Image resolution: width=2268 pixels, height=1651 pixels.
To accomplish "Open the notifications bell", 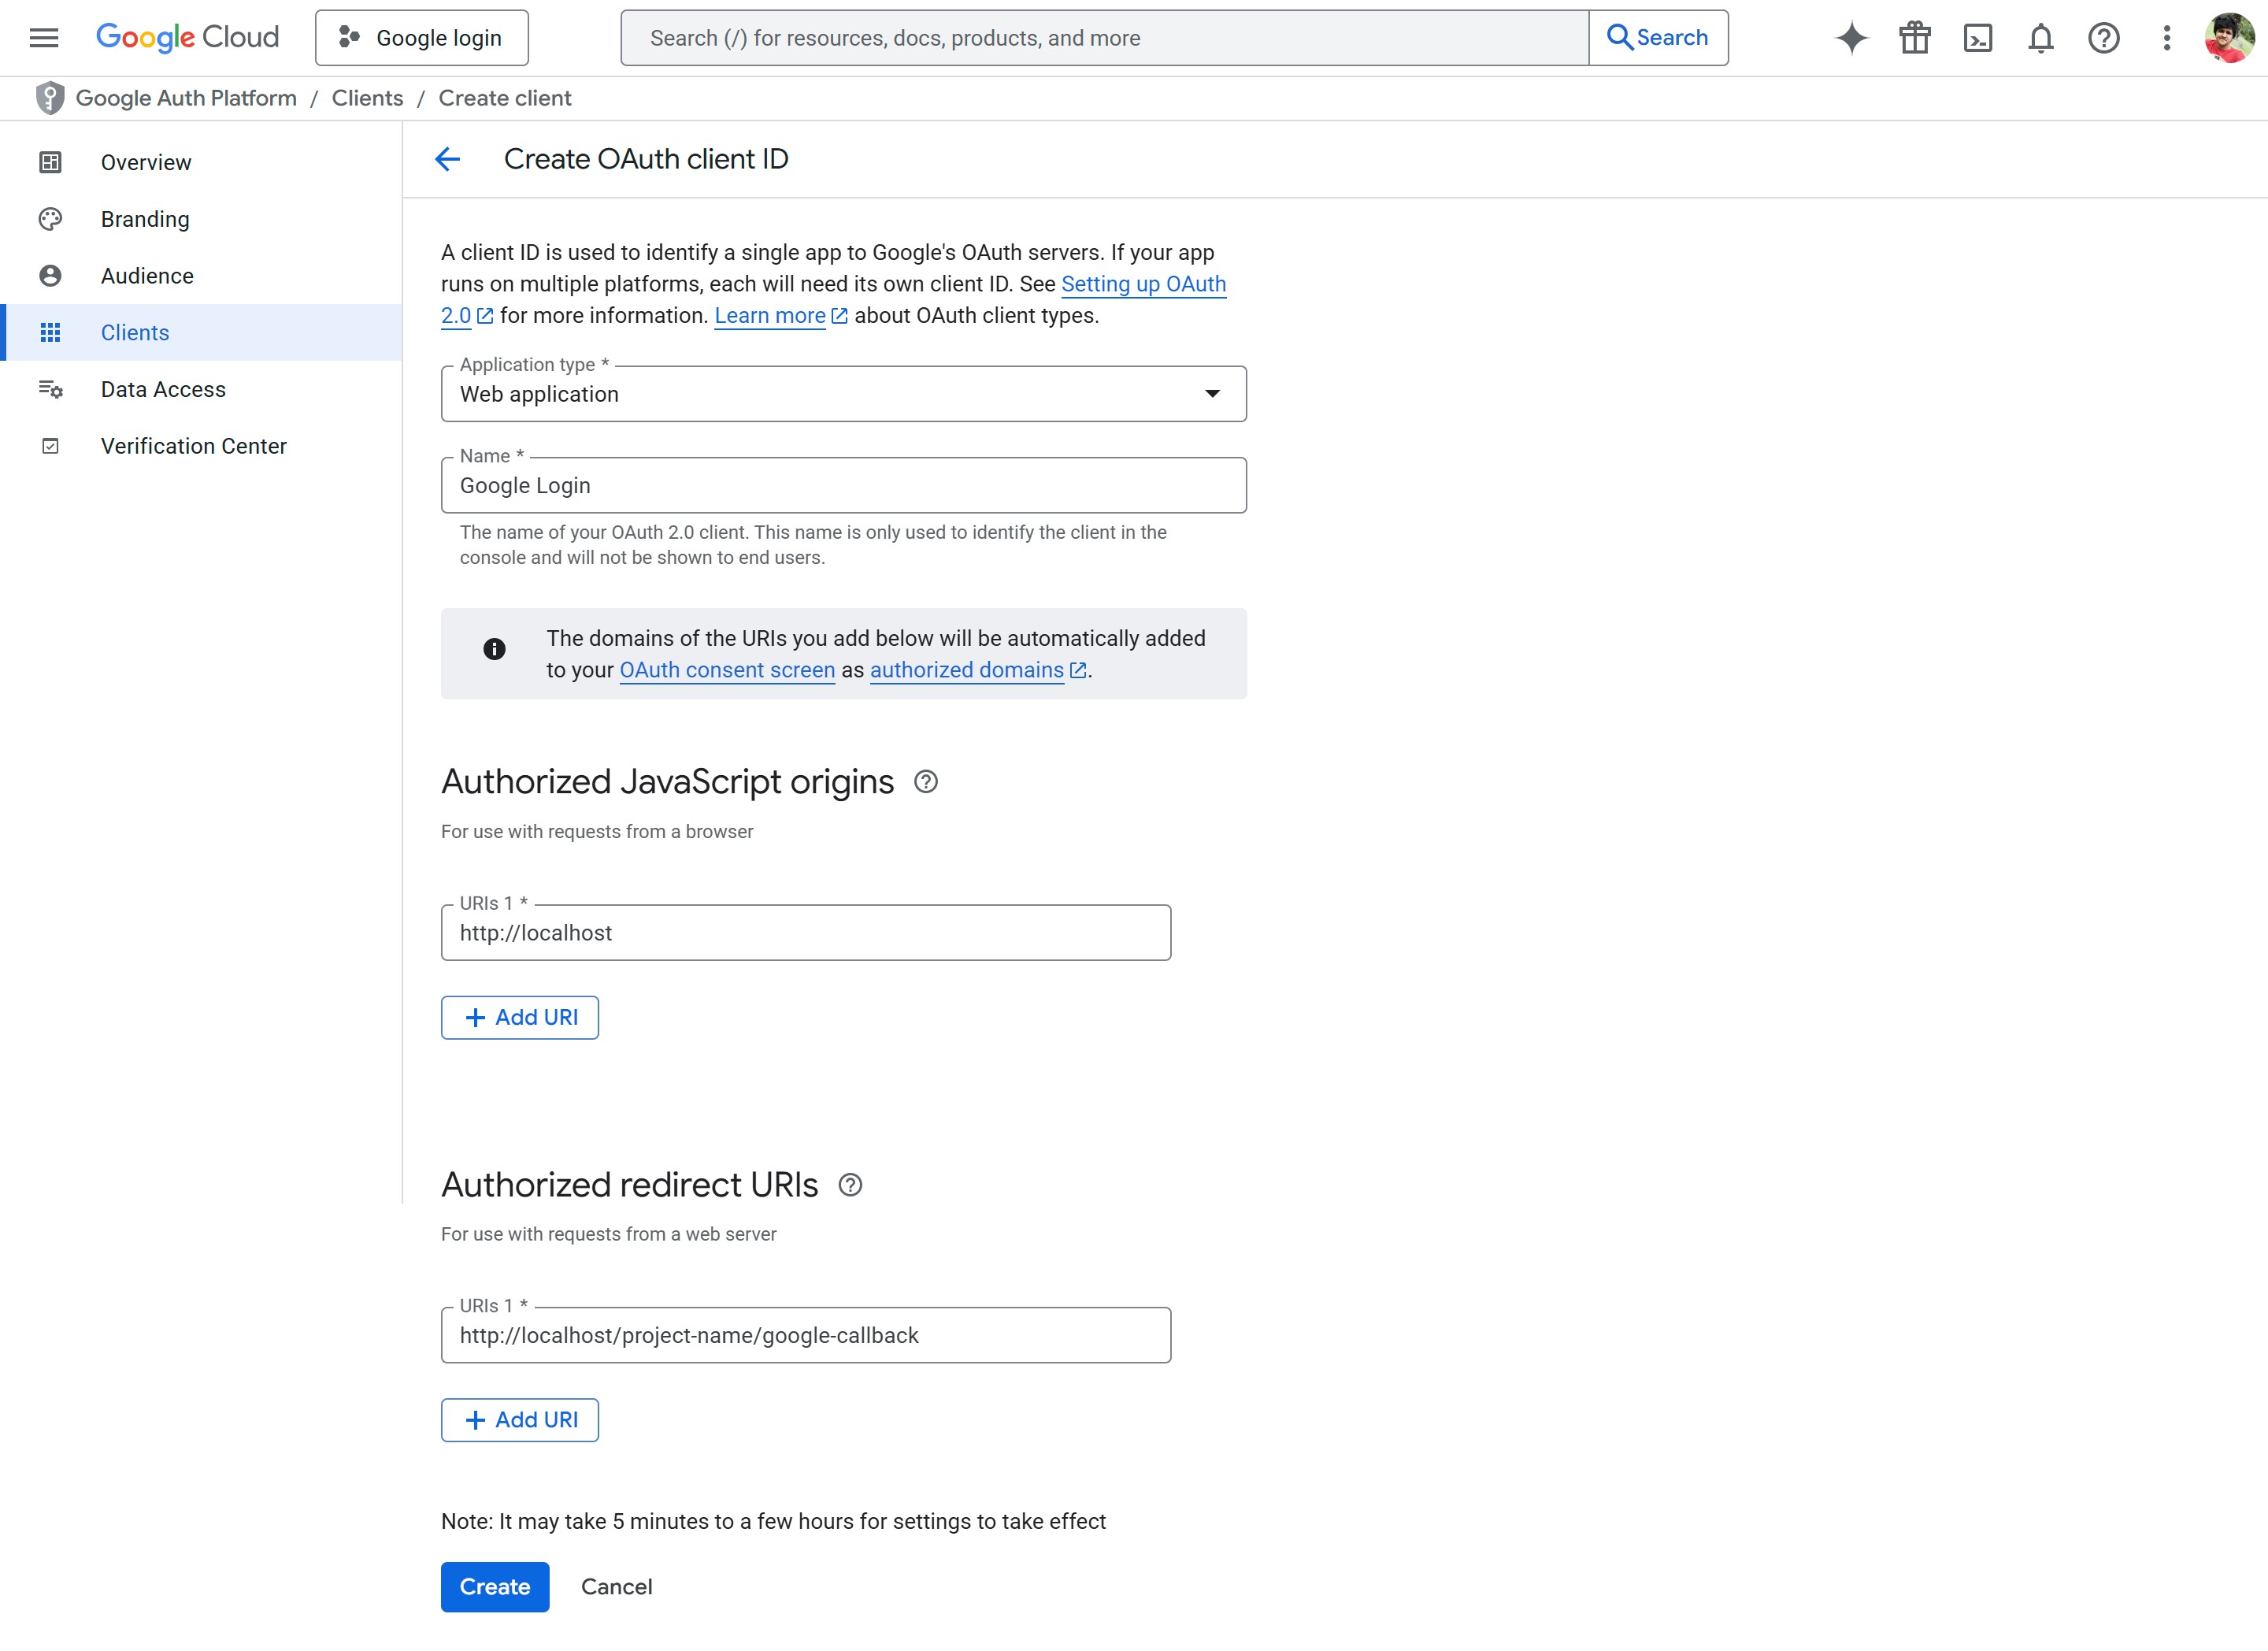I will [2040, 37].
